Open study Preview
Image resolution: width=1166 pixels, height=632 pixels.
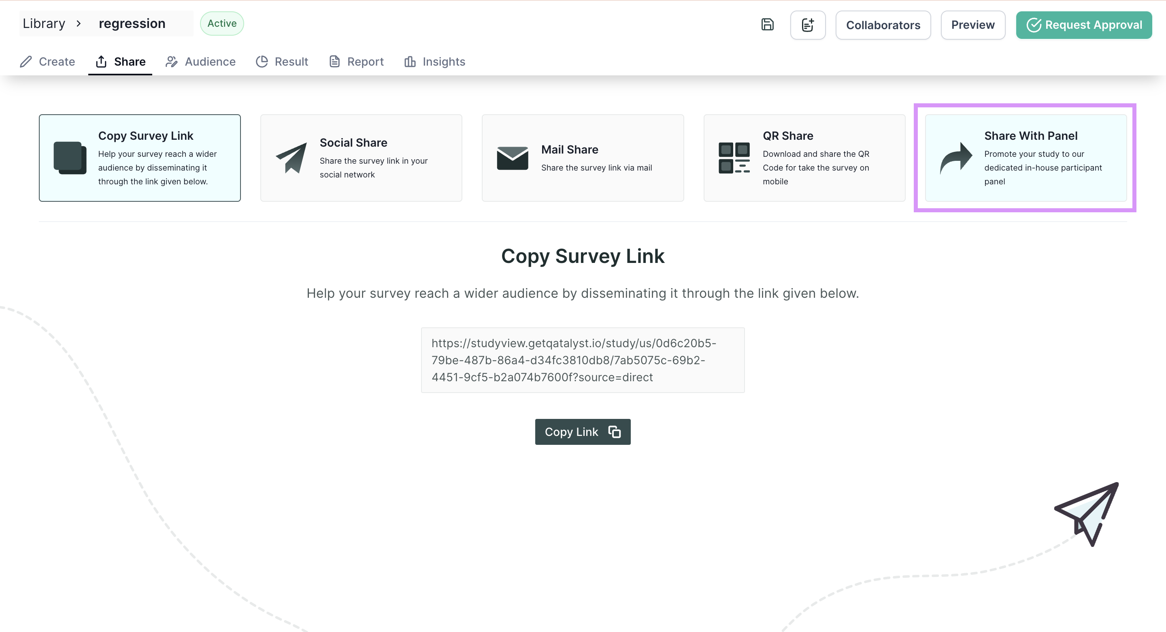point(973,25)
